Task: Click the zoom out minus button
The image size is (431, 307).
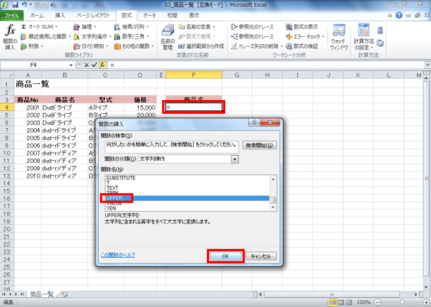Action: (x=378, y=302)
